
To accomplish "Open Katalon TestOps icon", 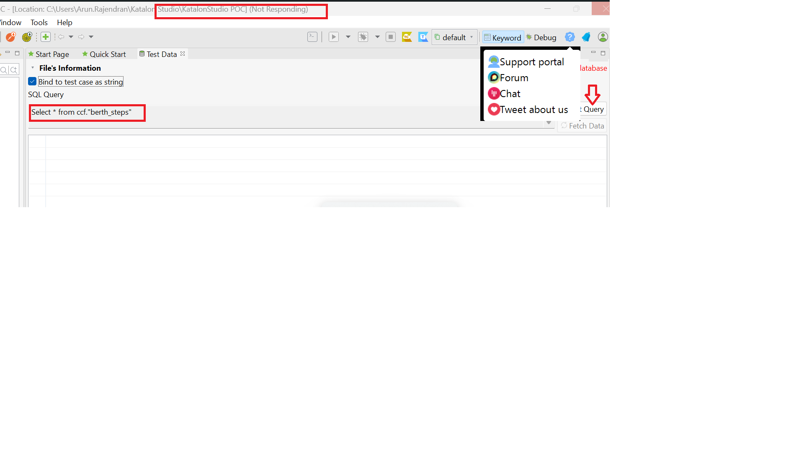I will tap(423, 37).
